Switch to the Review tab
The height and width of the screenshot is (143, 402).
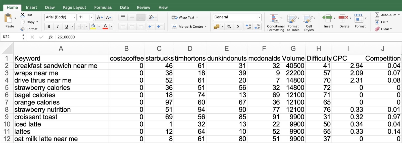point(143,7)
